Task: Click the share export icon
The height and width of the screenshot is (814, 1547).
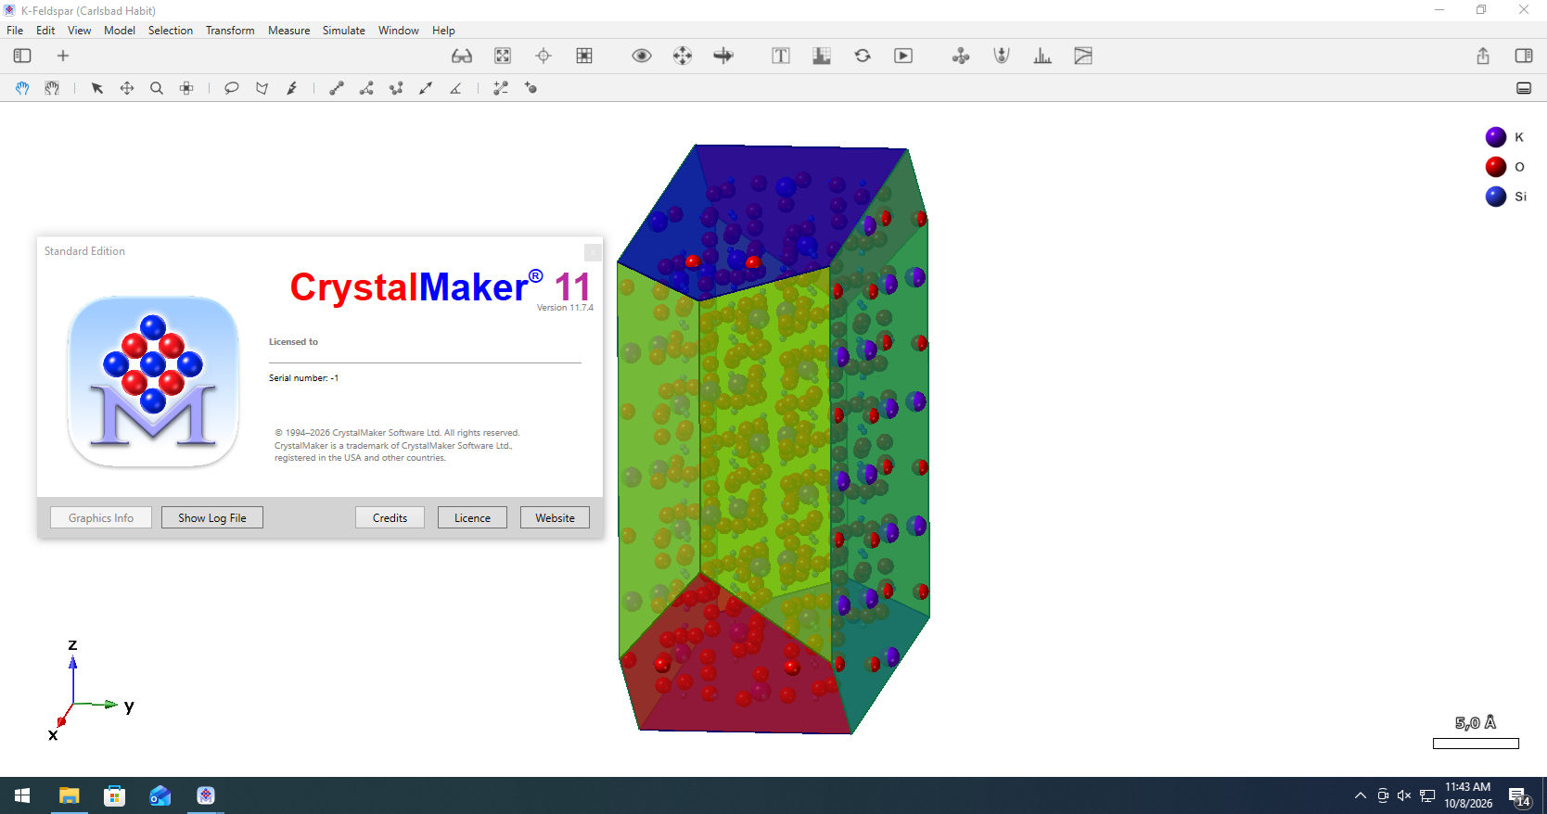Action: click(1483, 56)
